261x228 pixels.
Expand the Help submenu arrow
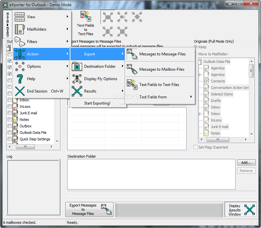click(68, 78)
